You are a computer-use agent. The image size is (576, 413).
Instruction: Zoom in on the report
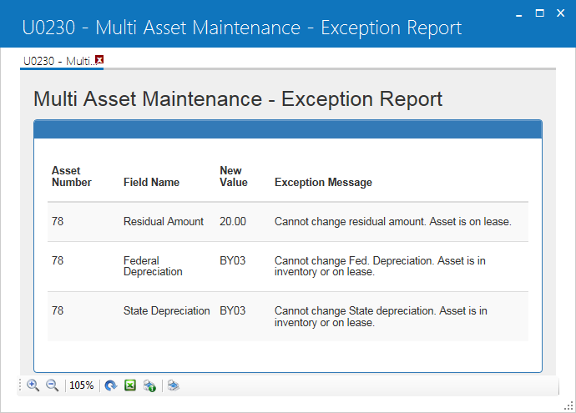pos(33,385)
